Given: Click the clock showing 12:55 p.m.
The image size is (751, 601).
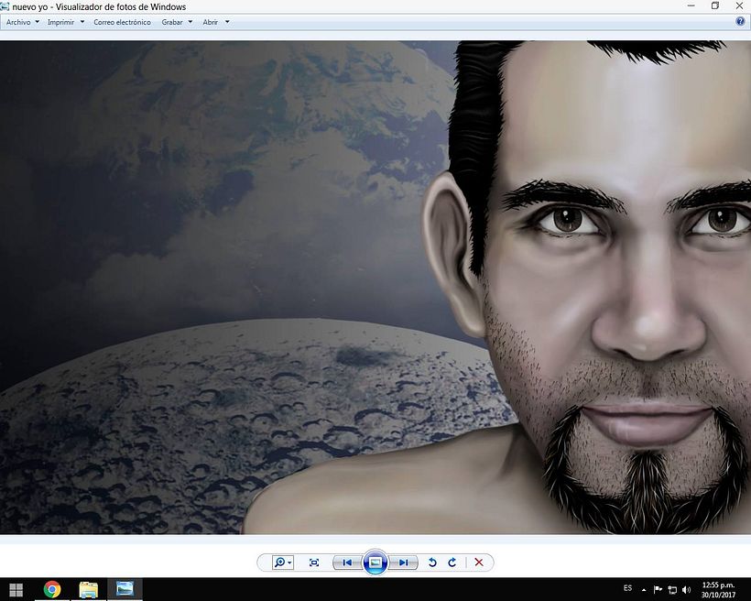Looking at the screenshot, I should (x=718, y=589).
